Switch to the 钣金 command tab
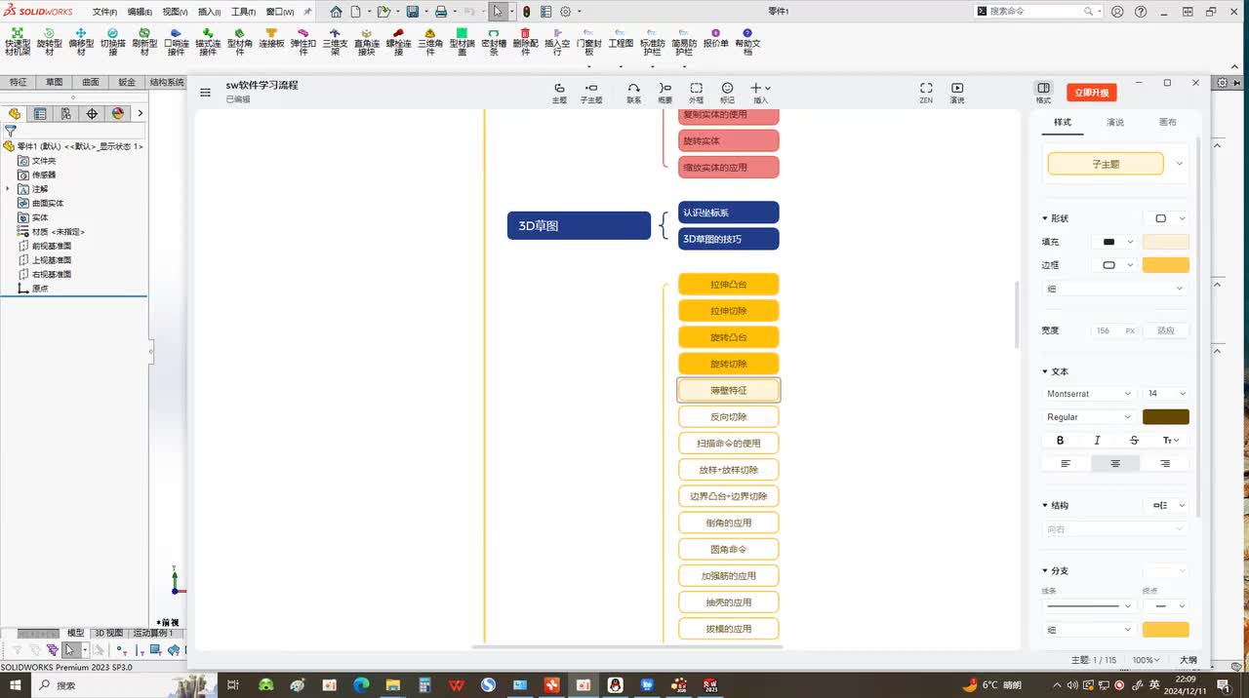 [127, 83]
